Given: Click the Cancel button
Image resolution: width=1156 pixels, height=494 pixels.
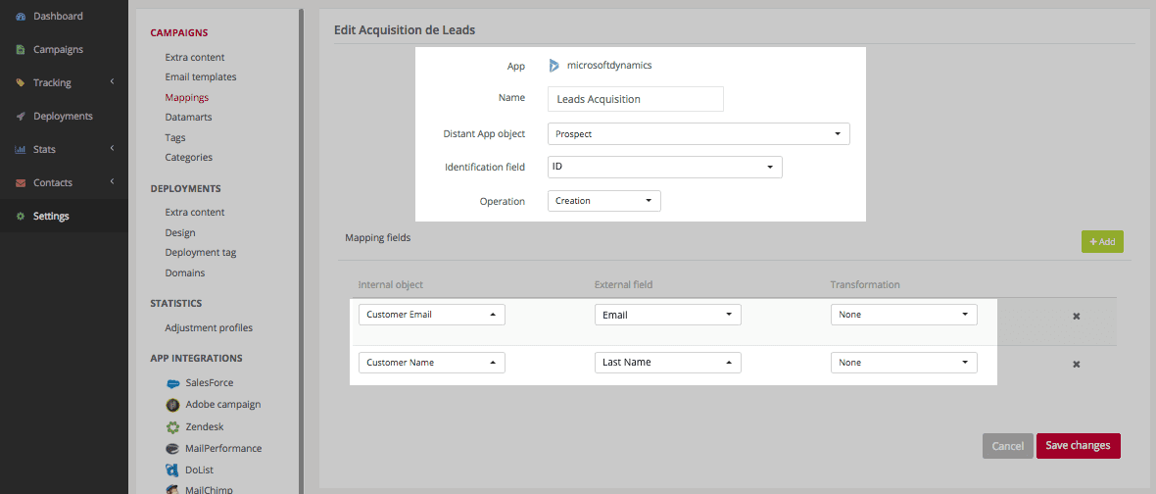Looking at the screenshot, I should coord(1007,446).
